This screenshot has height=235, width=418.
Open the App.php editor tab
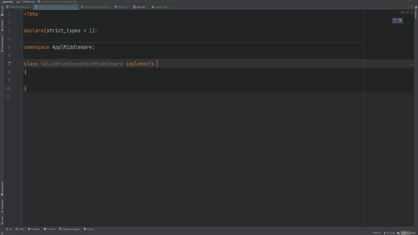point(122,7)
